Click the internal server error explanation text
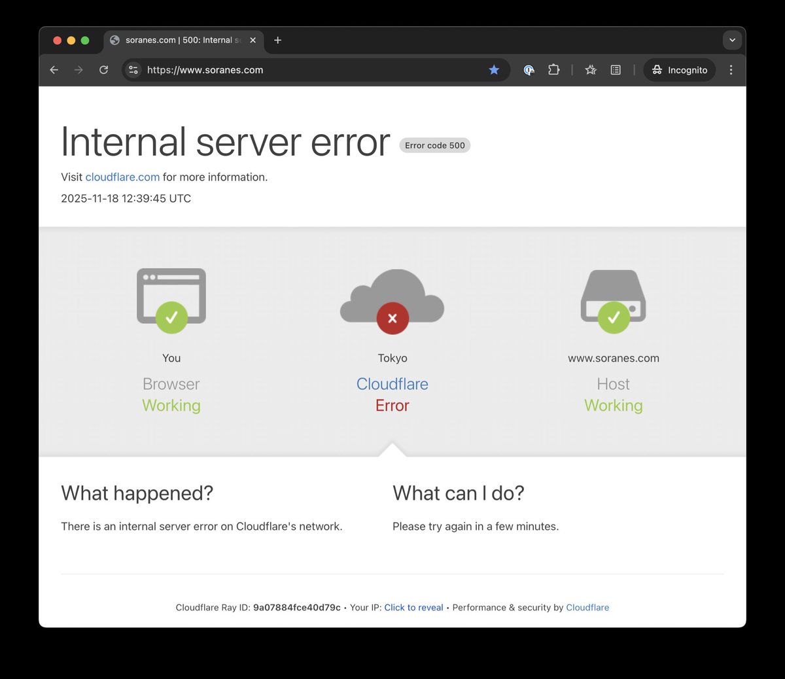 201,527
